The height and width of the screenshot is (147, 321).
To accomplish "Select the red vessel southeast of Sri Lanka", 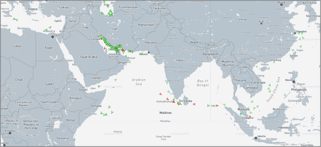I will [194, 104].
